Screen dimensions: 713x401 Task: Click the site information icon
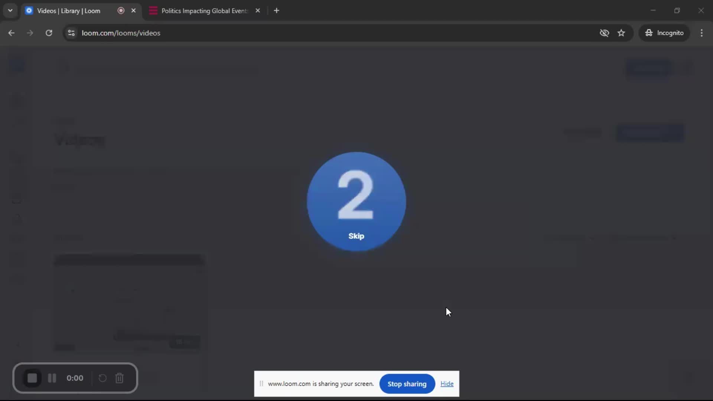pyautogui.click(x=71, y=33)
